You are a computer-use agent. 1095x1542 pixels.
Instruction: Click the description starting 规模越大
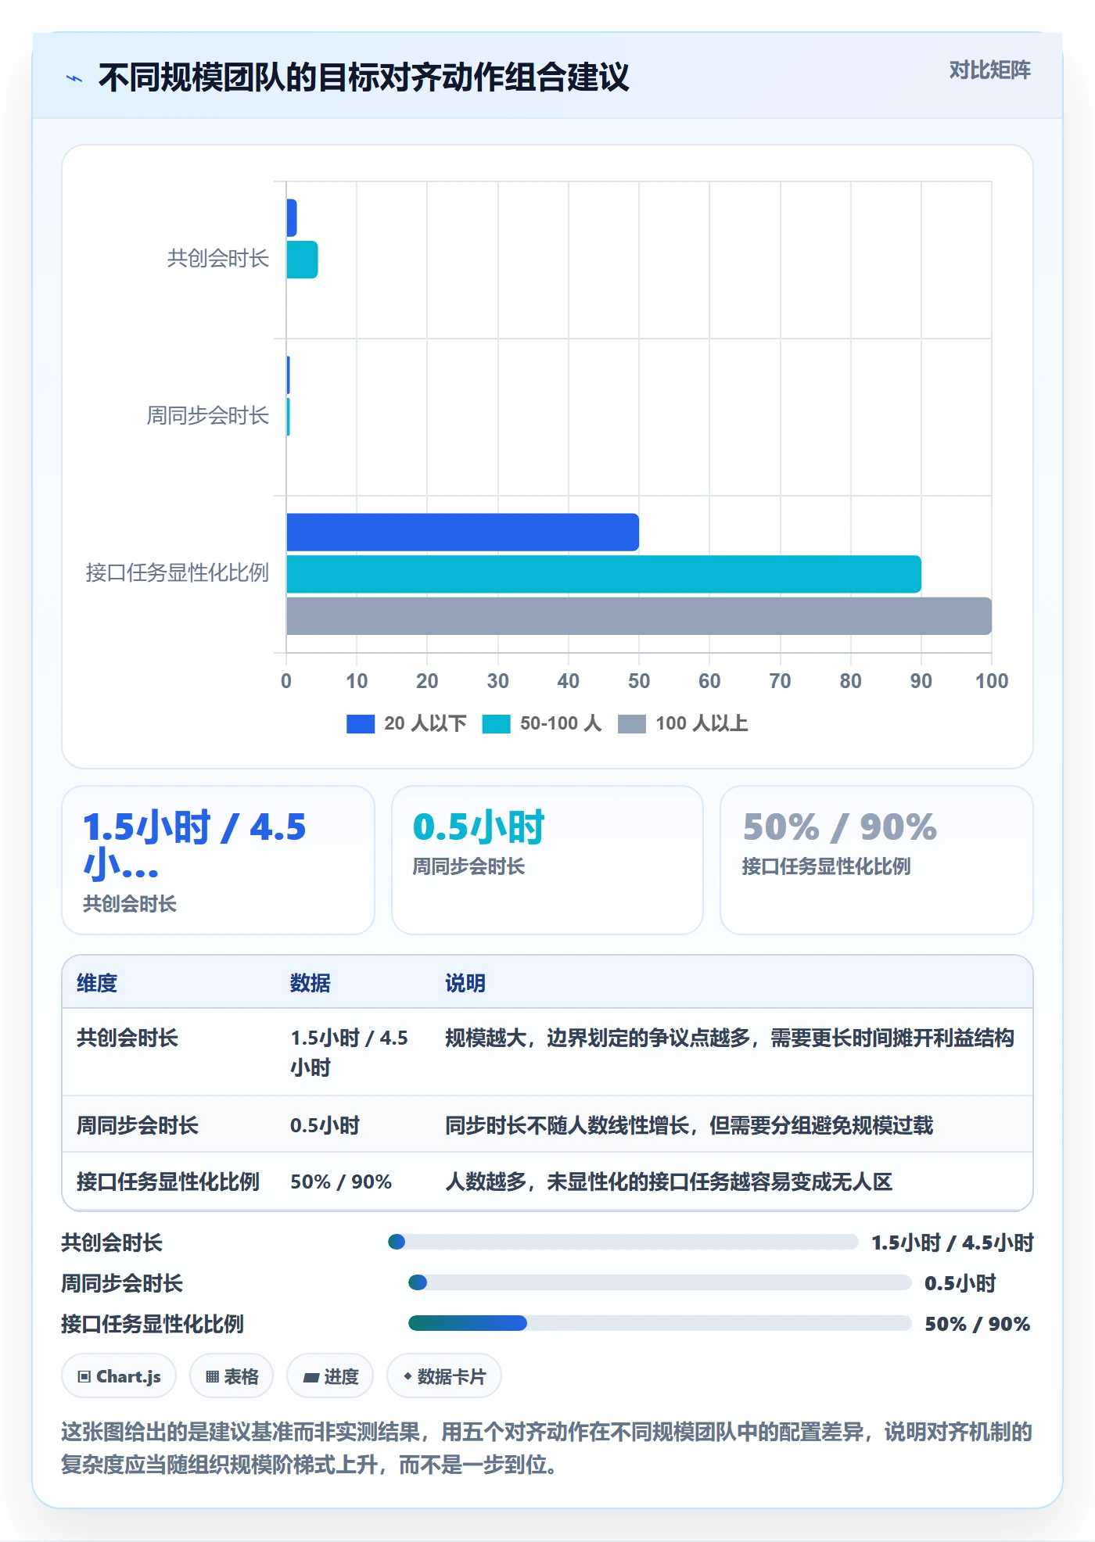[730, 1038]
